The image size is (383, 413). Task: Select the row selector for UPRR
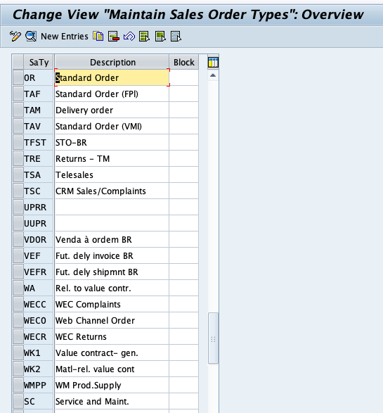18,207
